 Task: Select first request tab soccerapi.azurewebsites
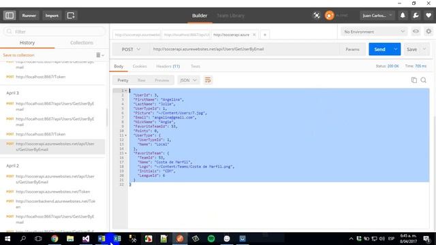pyautogui.click(x=137, y=35)
